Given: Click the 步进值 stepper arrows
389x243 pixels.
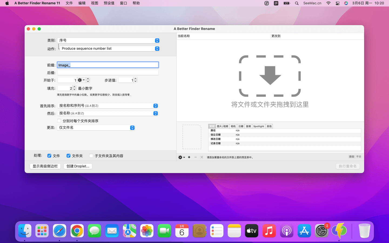Looking at the screenshot, I should click(136, 80).
